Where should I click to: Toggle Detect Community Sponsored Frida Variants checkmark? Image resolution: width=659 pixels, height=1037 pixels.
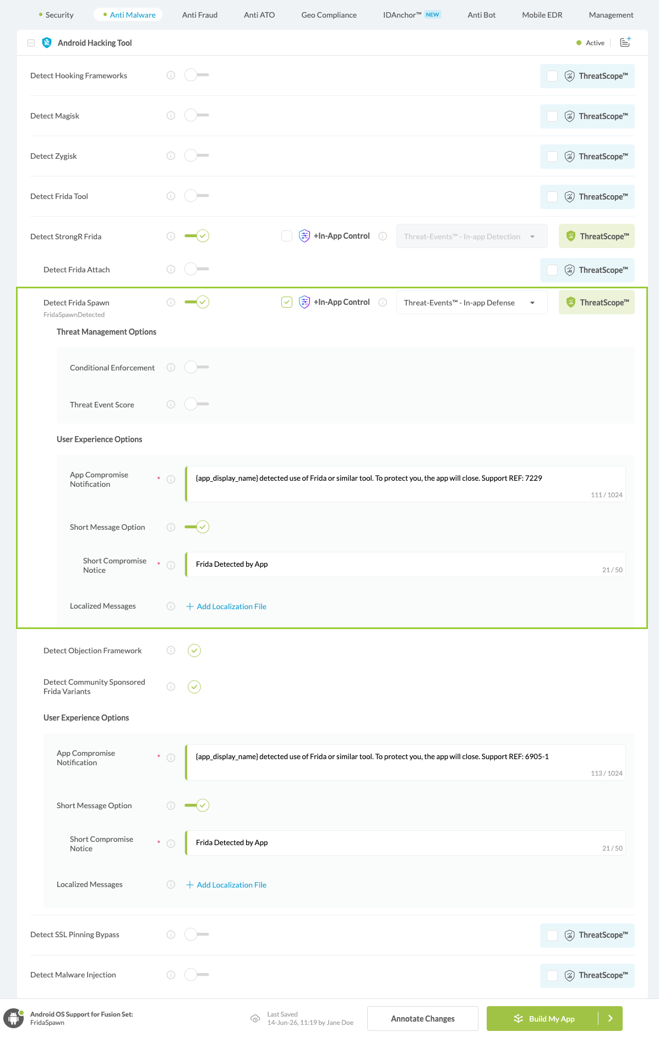[194, 687]
